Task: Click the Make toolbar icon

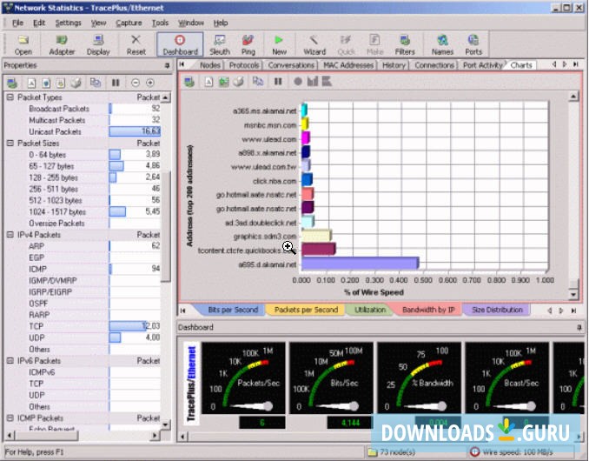Action: coord(374,44)
